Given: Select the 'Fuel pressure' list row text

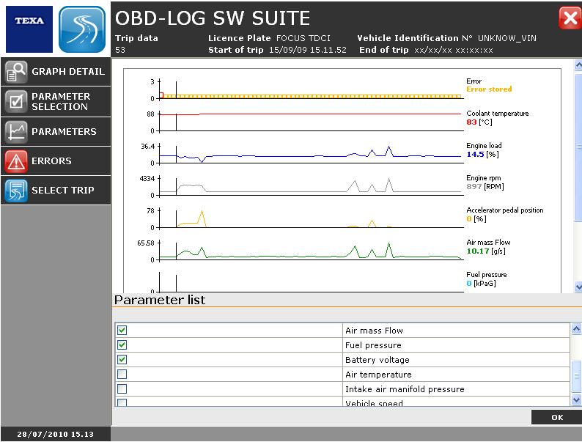Looking at the screenshot, I should pos(373,345).
